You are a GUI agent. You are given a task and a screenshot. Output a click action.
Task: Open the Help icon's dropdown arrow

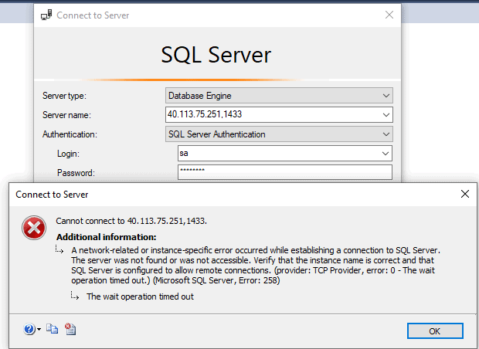[x=39, y=330]
